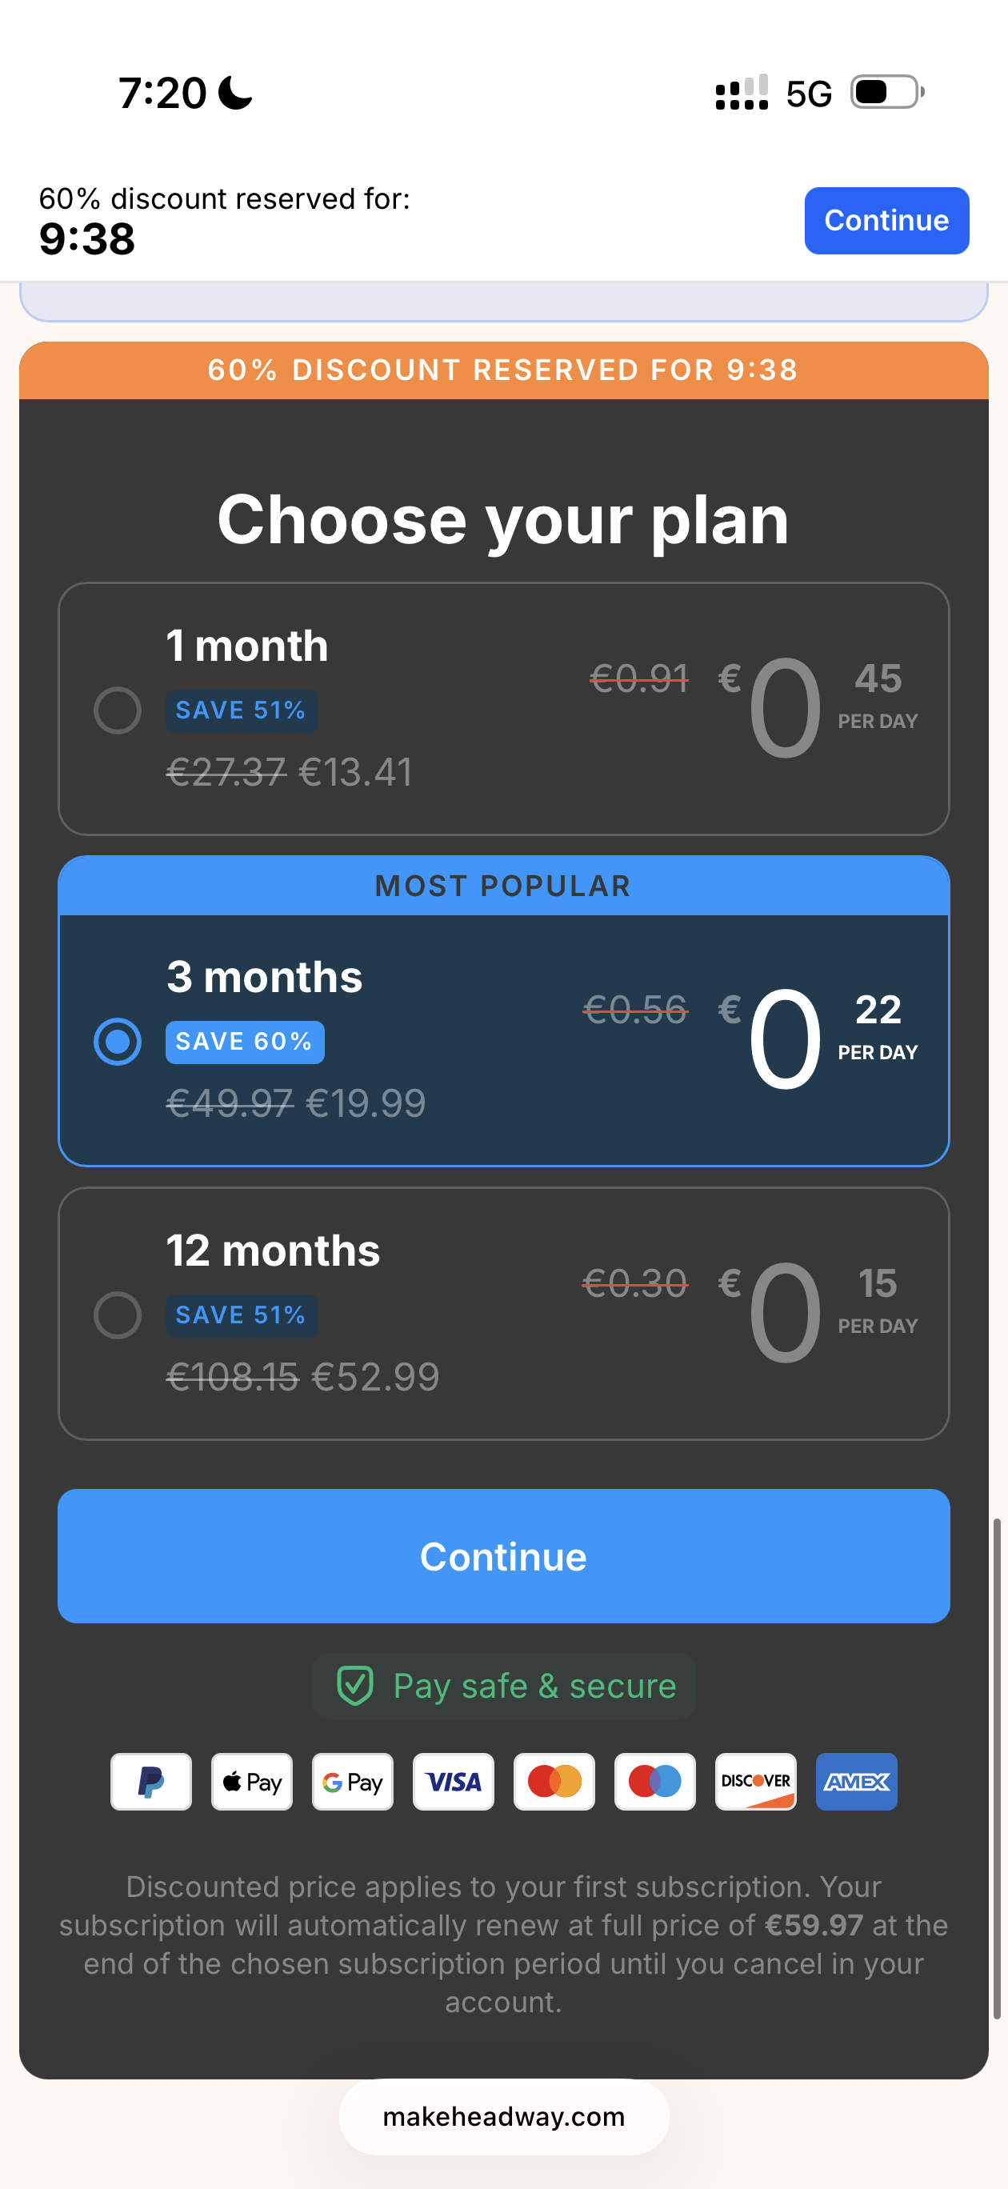Tap the PayPal payment icon

coord(150,1781)
